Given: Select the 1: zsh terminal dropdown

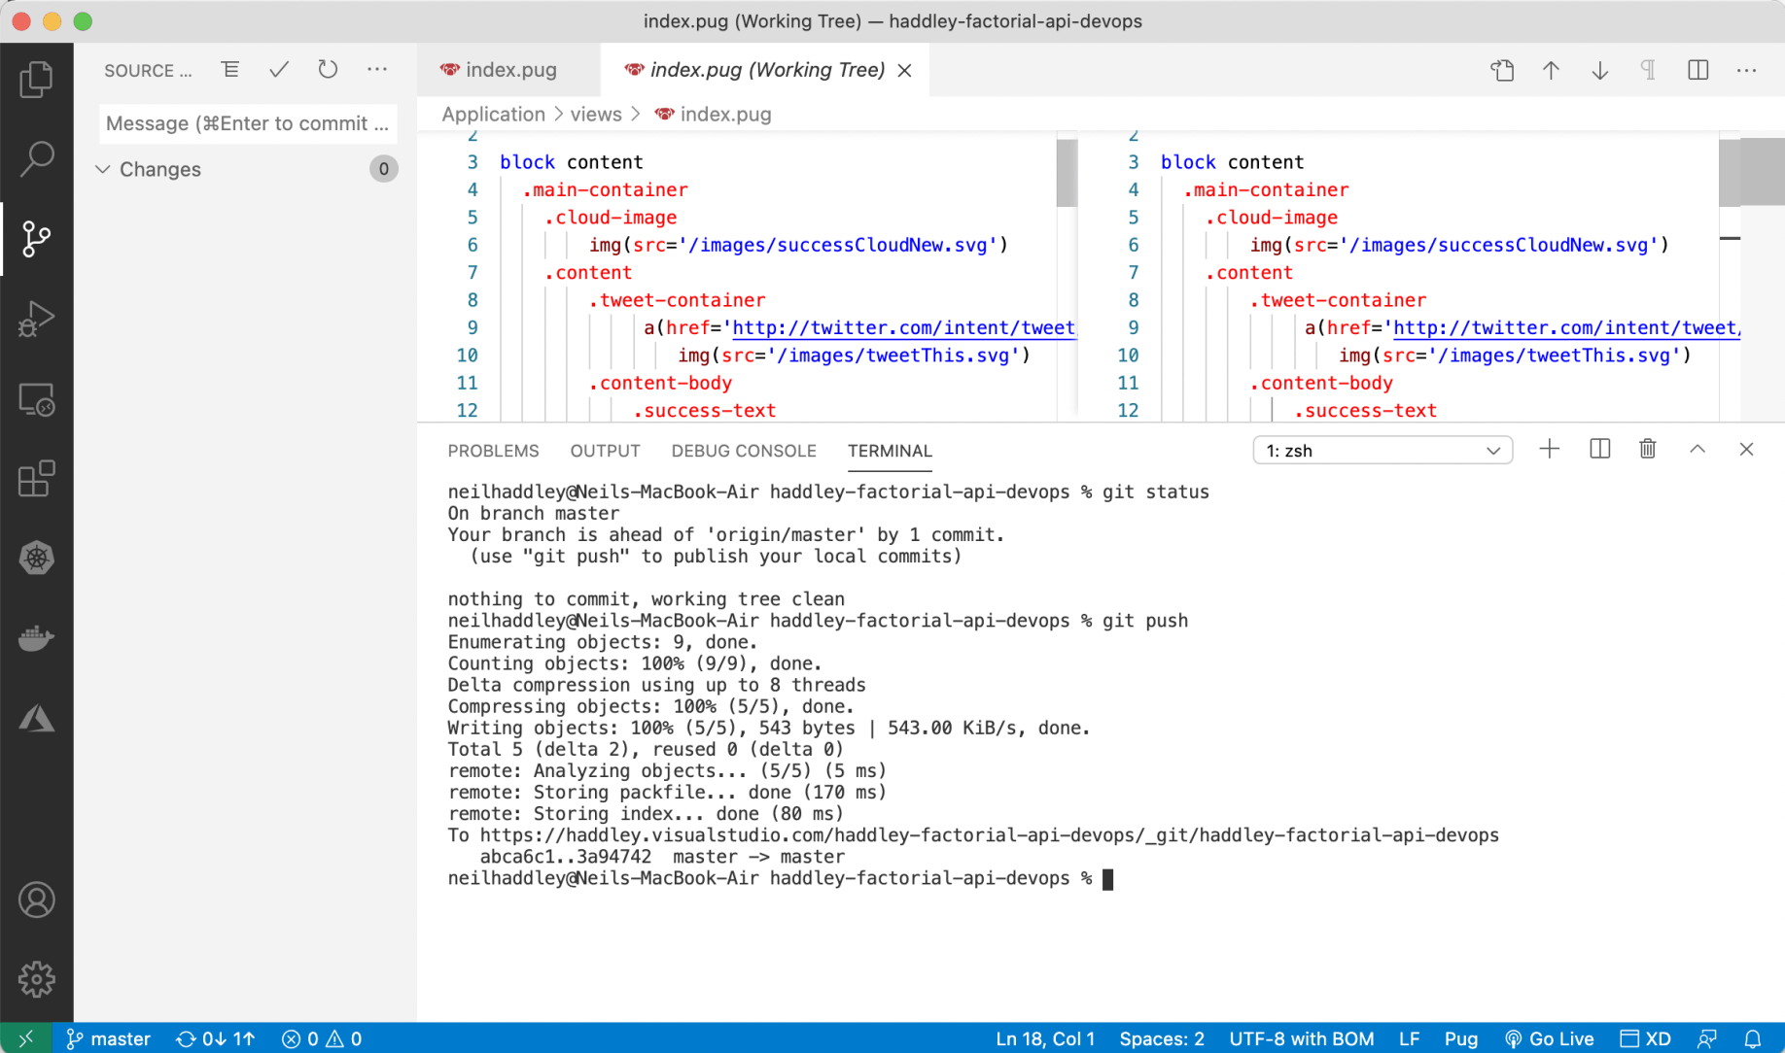Looking at the screenshot, I should click(x=1382, y=451).
